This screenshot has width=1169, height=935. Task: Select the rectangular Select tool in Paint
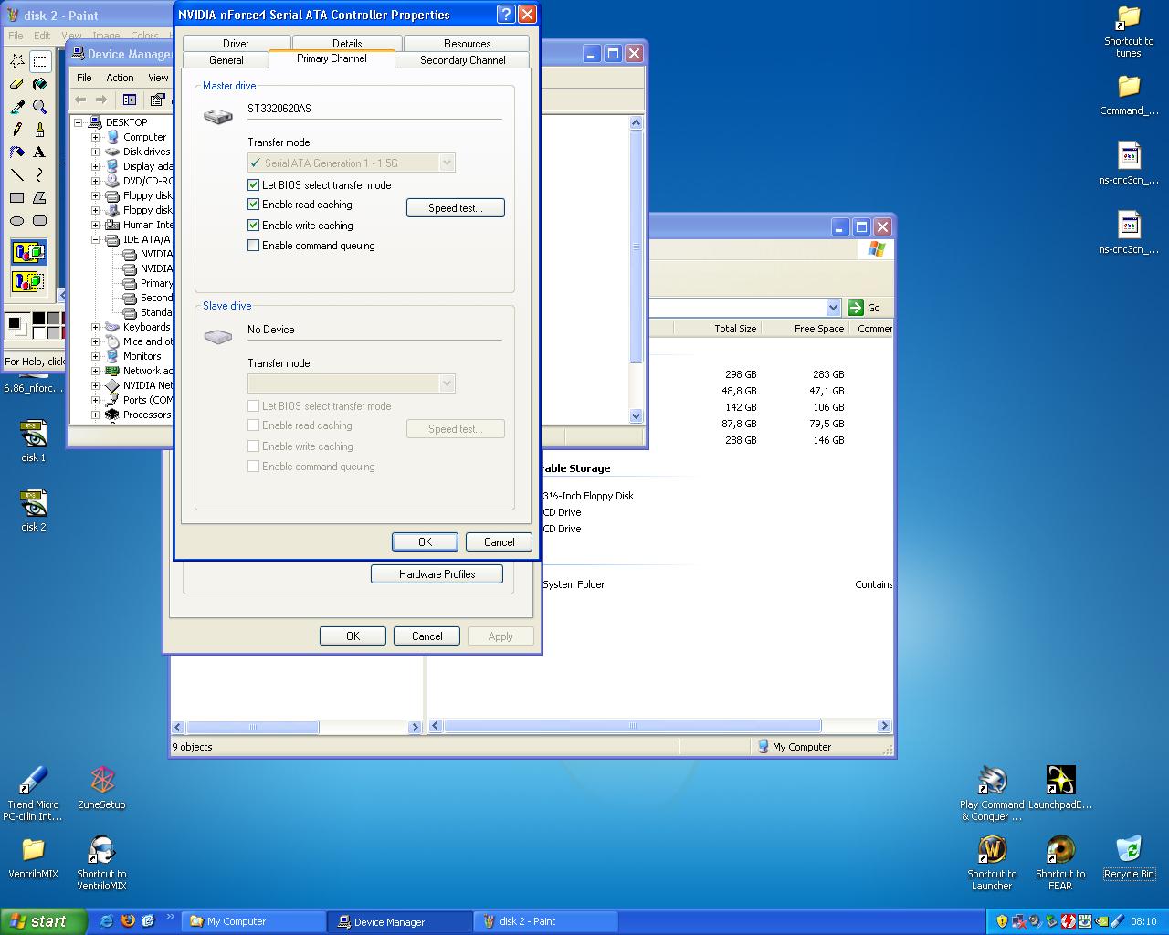pos(39,61)
